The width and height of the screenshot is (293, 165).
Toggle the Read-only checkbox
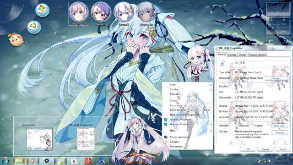click(236, 126)
